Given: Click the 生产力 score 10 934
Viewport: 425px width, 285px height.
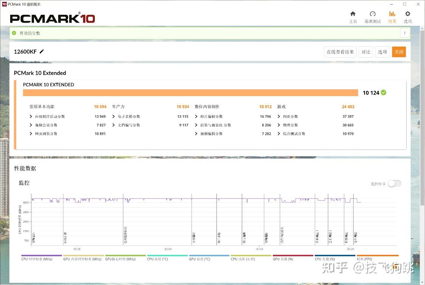Looking at the screenshot, I should coord(183,107).
